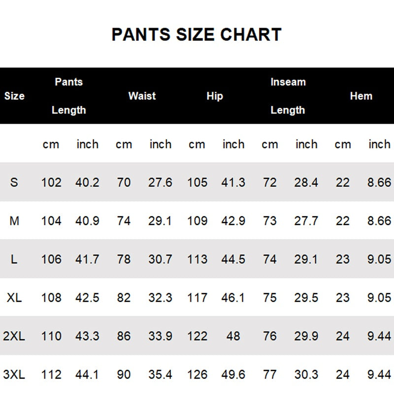The width and height of the screenshot is (394, 394).
Task: Click the M size row label
Action: pos(14,221)
